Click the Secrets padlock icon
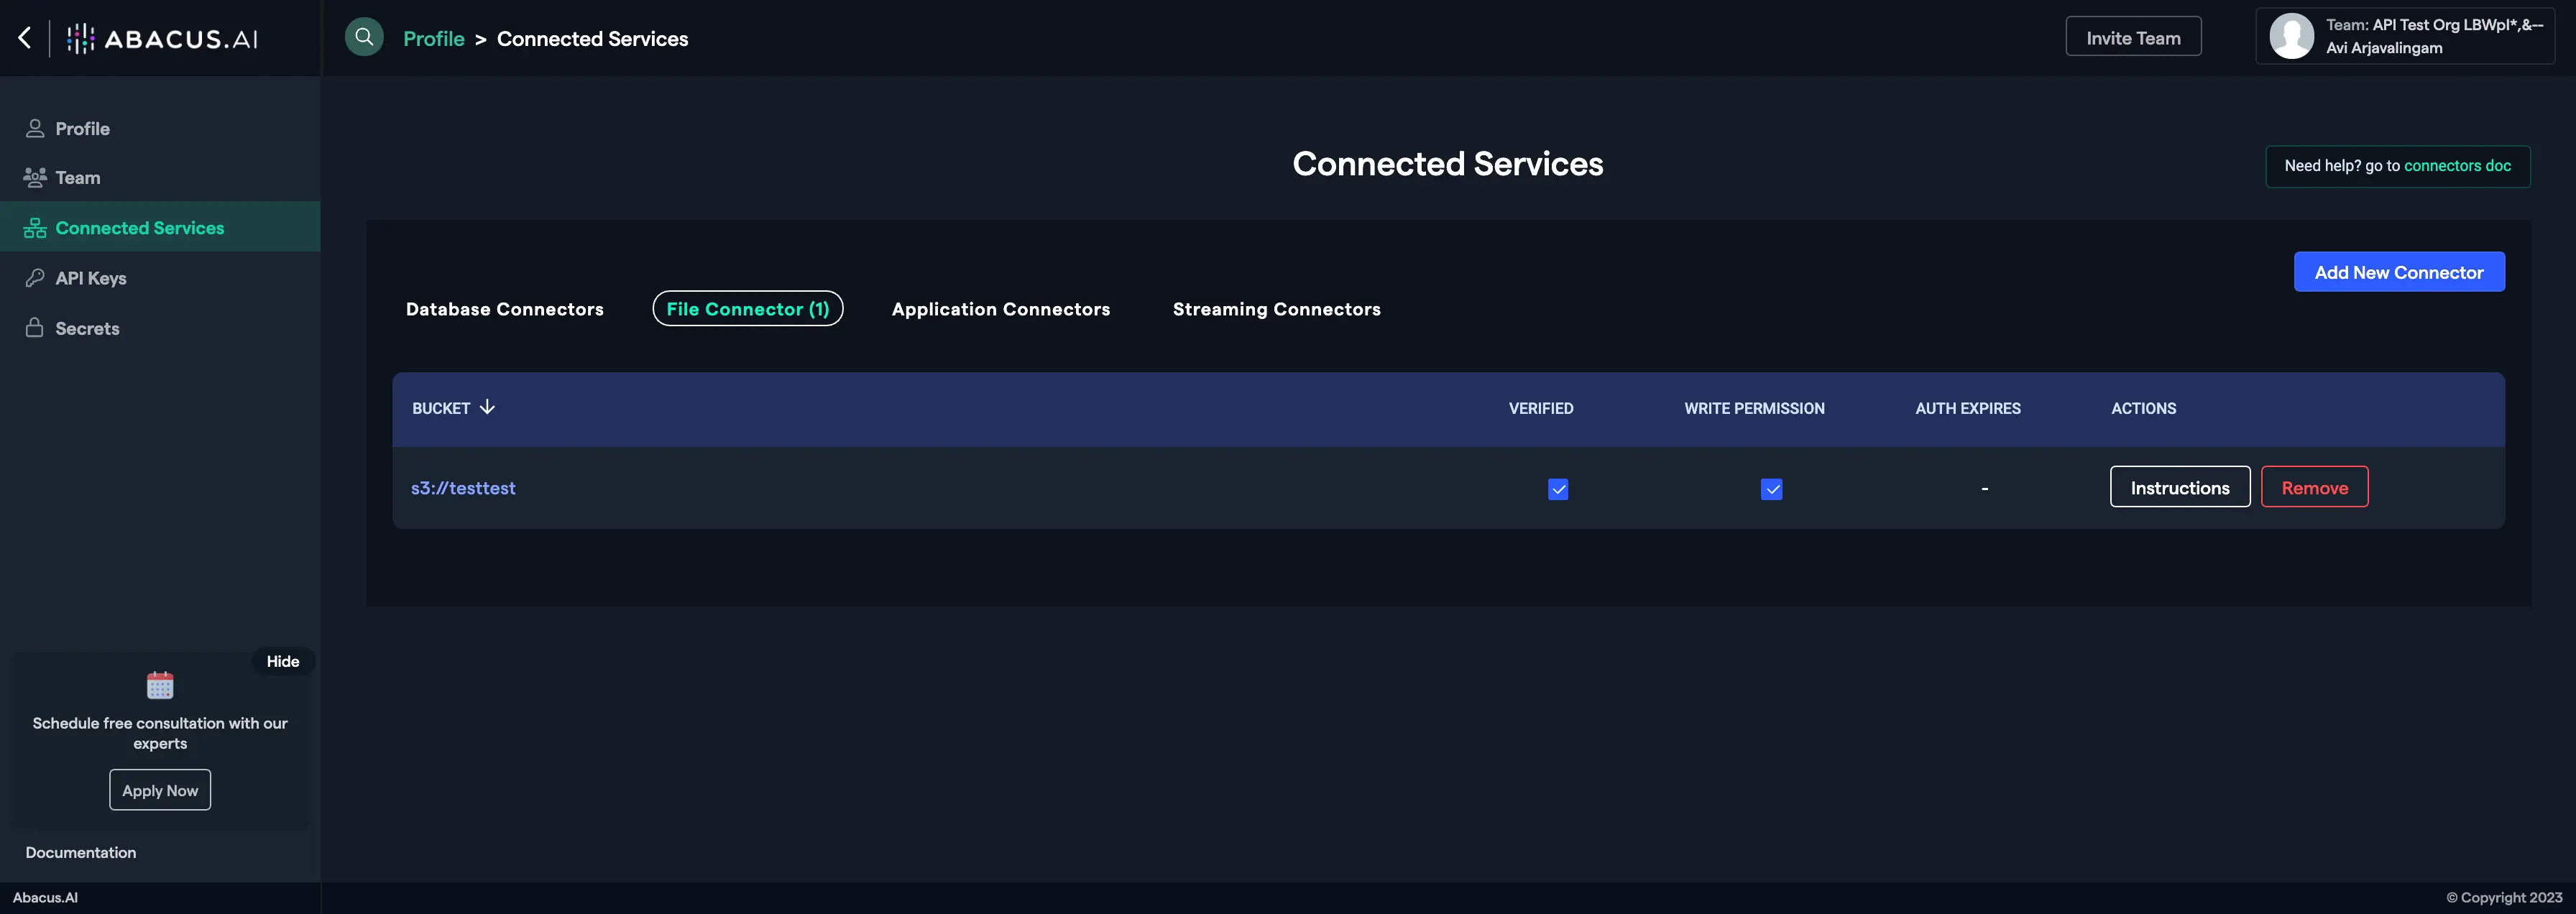Screen dimensions: 2576x914 pyautogui.click(x=34, y=328)
